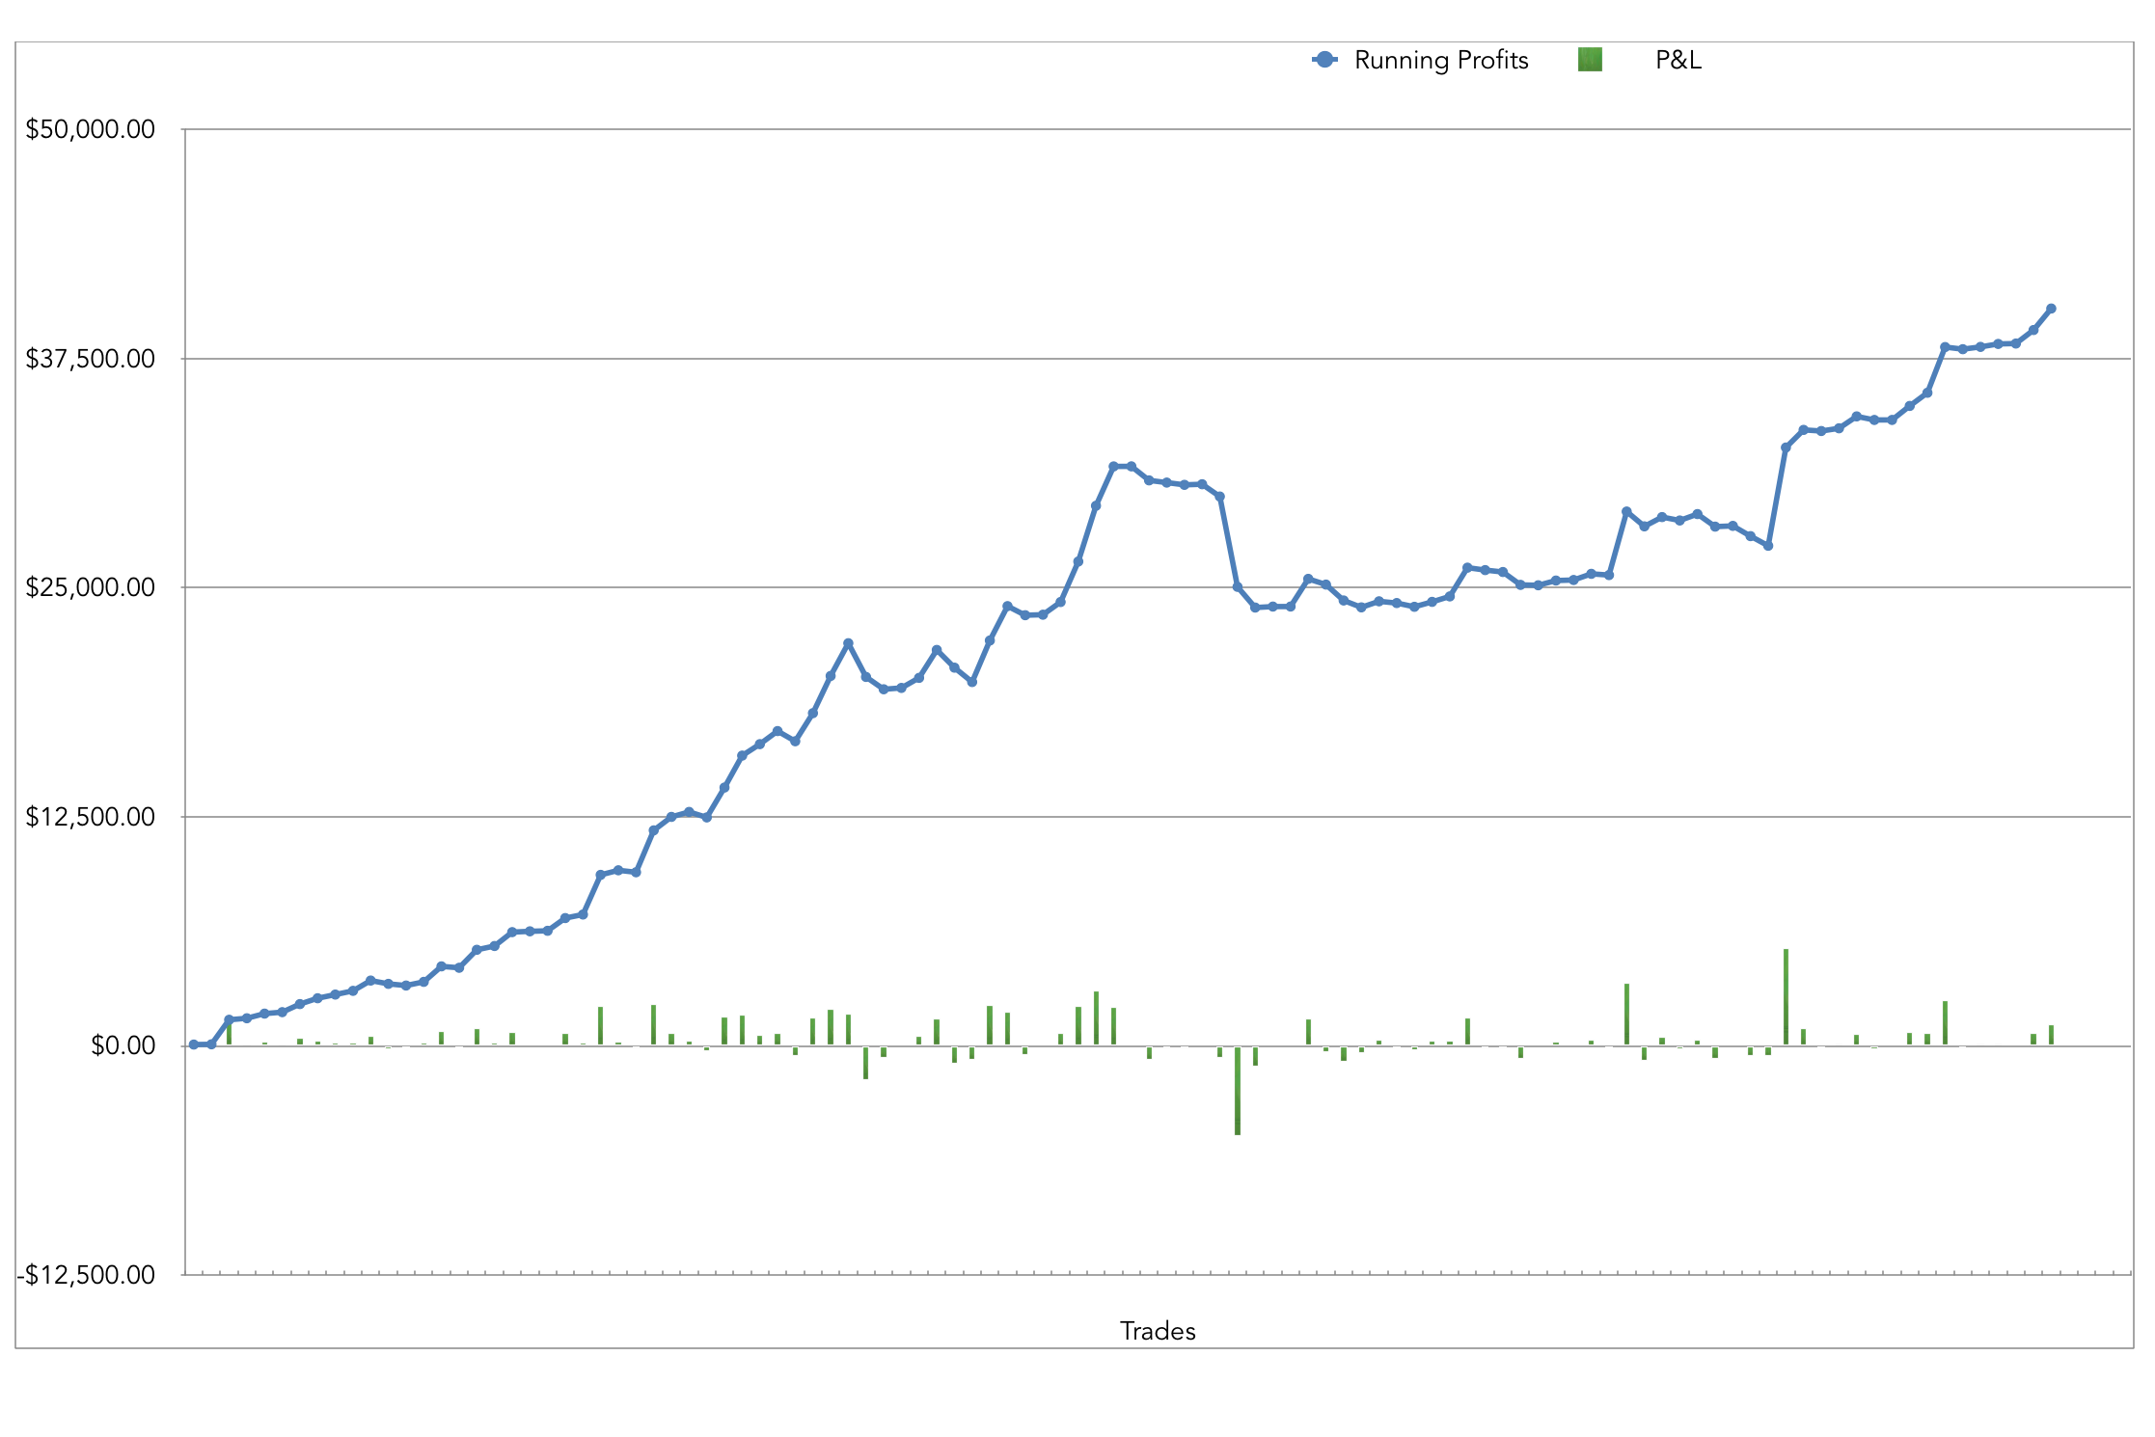Select the tallest positive P&L bar
This screenshot has height=1437, width=2155.
click(x=1786, y=998)
